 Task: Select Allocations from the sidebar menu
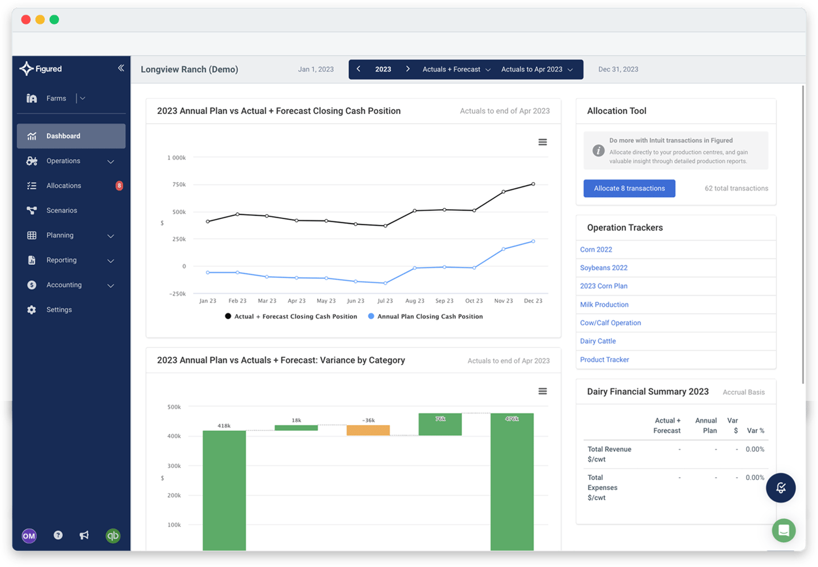click(63, 185)
